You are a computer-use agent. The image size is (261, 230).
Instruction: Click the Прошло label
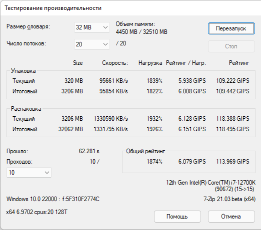pyautogui.click(x=17, y=151)
